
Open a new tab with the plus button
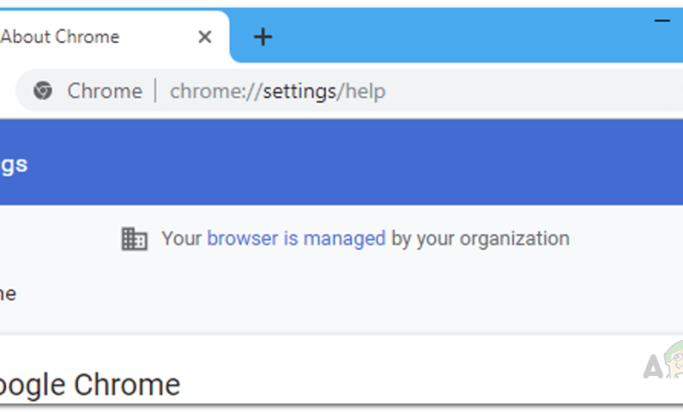[263, 37]
